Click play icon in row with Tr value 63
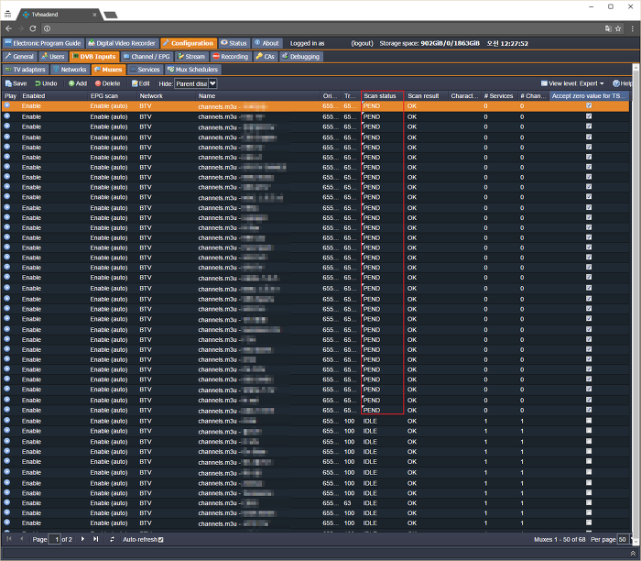641x561 pixels. click(x=7, y=503)
